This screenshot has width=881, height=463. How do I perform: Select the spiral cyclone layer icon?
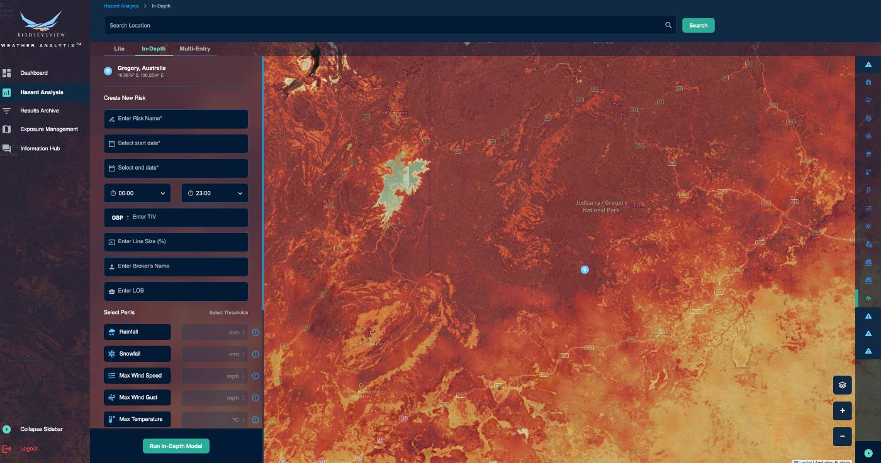tap(868, 117)
